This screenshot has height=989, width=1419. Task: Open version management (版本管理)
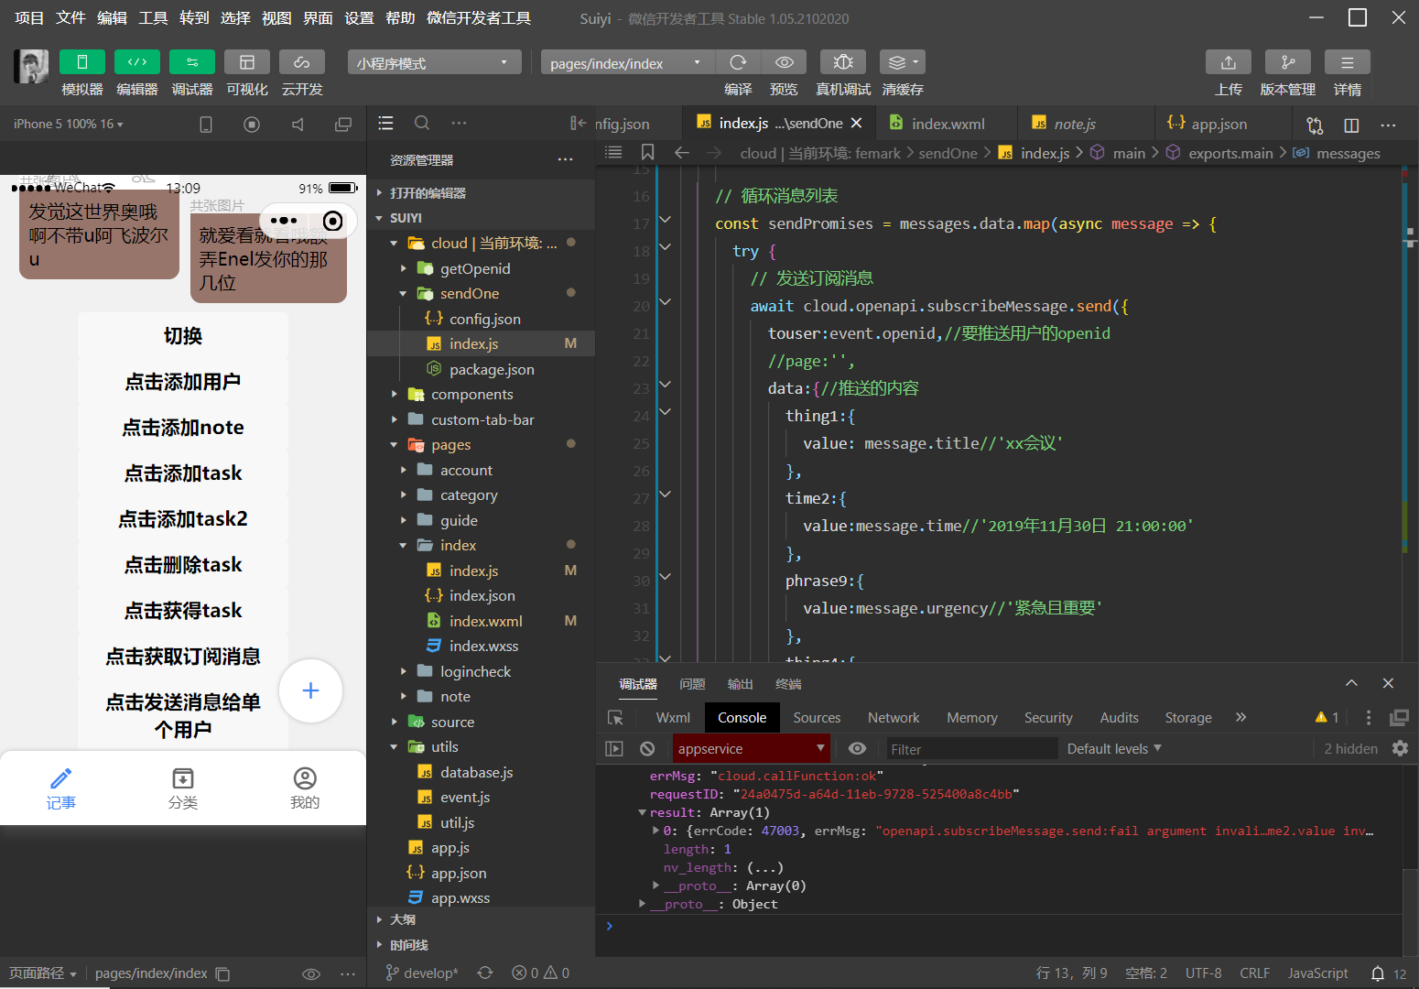pyautogui.click(x=1288, y=62)
